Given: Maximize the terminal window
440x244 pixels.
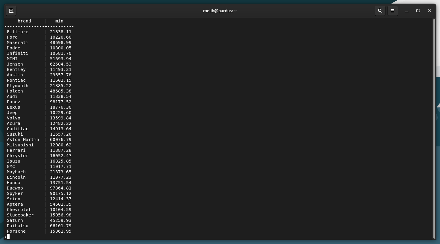Looking at the screenshot, I should (x=418, y=11).
